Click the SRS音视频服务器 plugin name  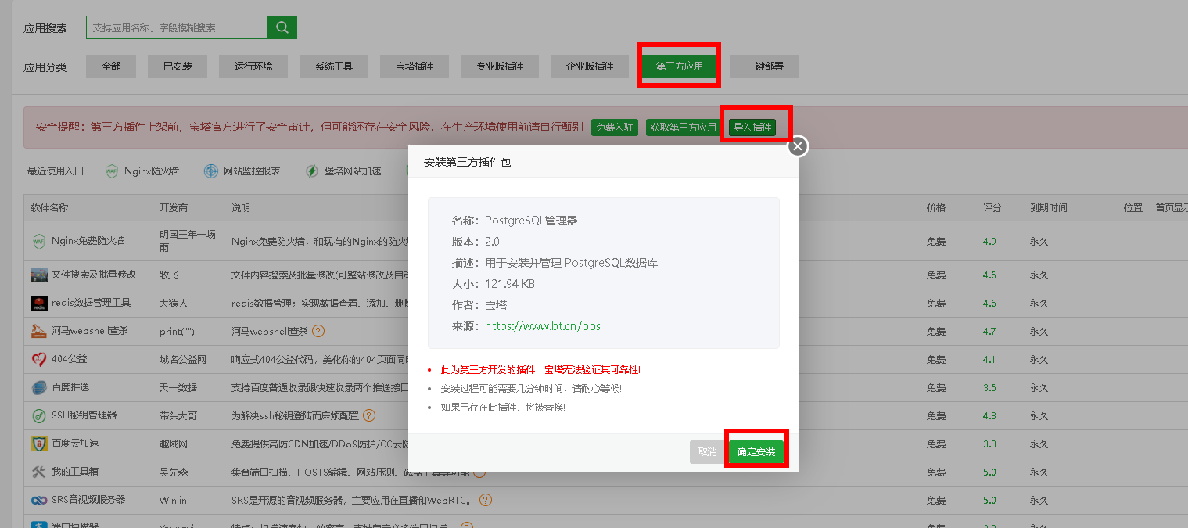pos(88,500)
